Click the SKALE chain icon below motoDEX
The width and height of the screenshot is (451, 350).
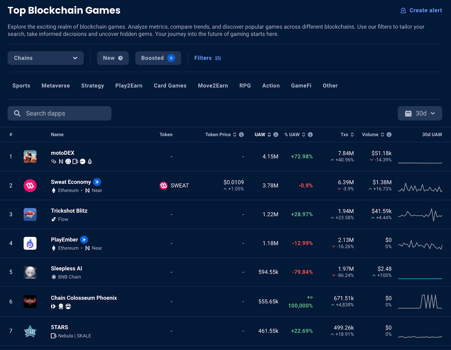click(x=75, y=161)
